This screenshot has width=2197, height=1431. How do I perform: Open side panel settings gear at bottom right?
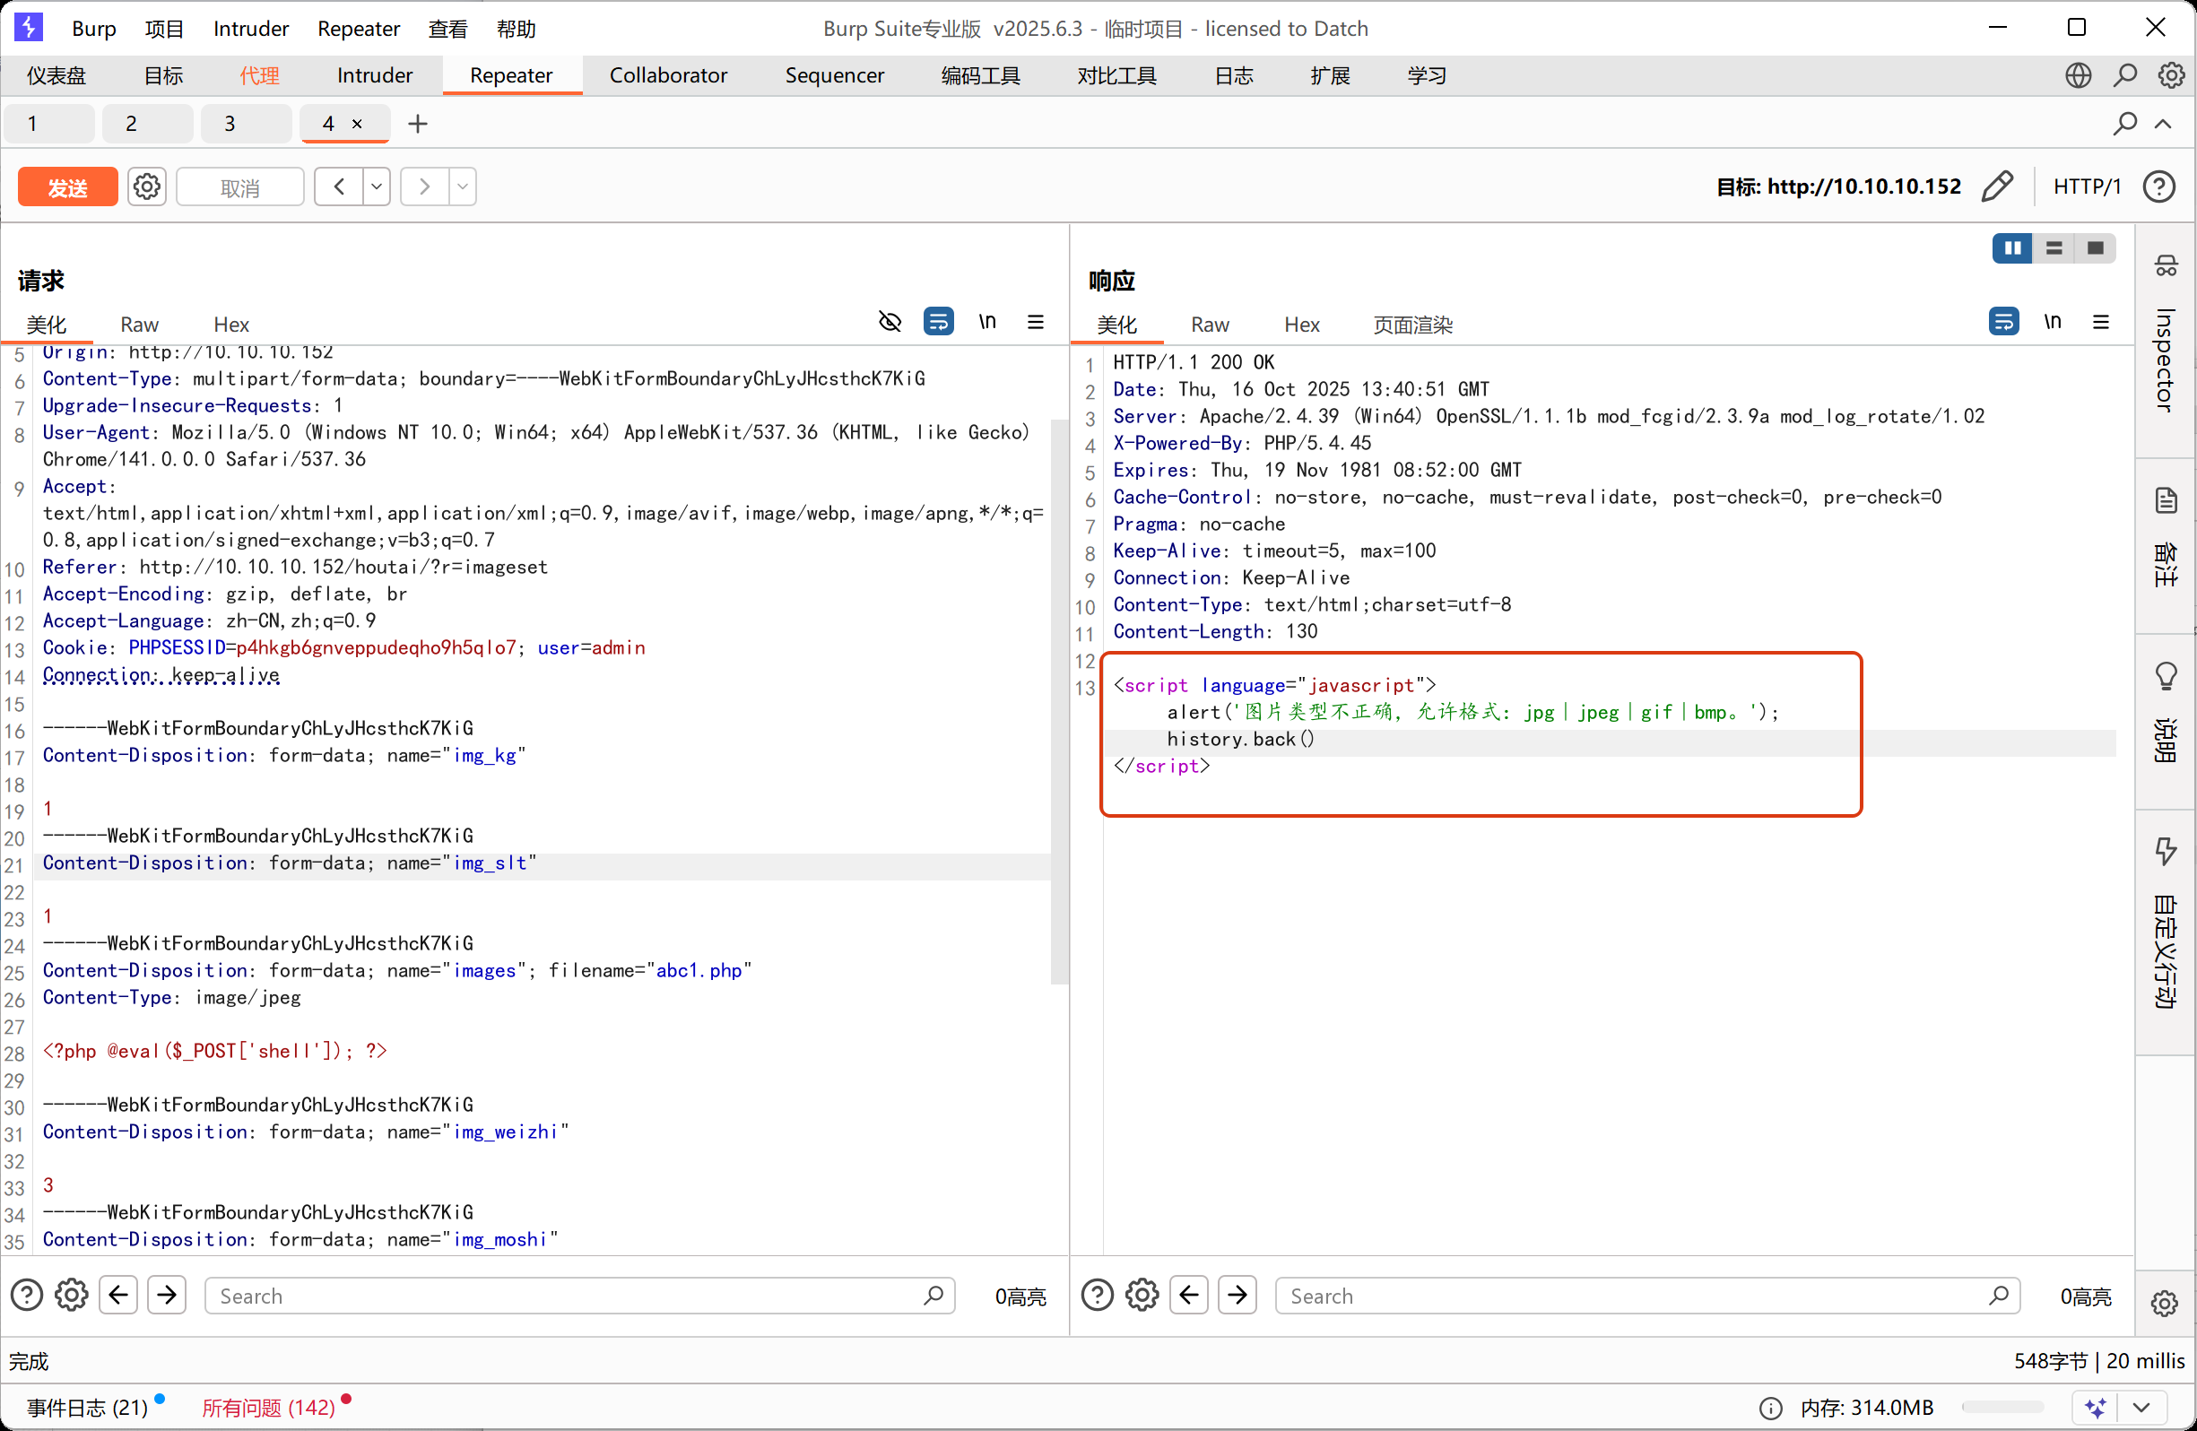click(x=2165, y=1303)
